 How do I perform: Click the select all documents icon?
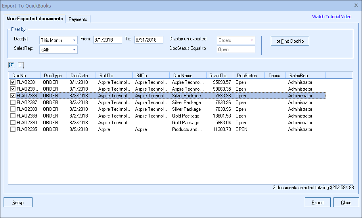tap(11, 65)
